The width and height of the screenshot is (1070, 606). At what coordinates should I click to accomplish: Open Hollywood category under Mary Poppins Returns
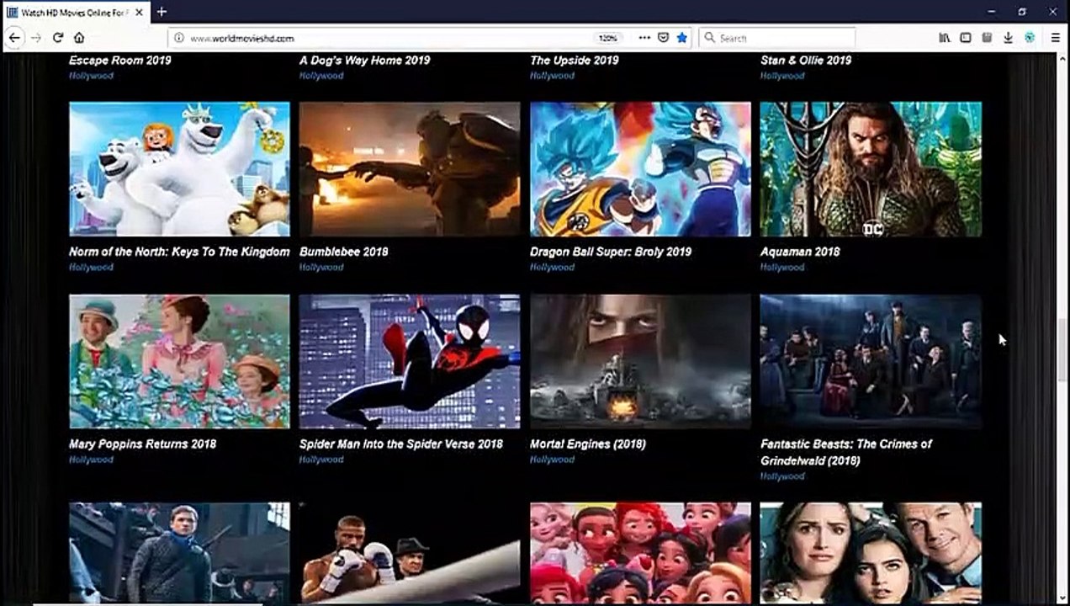click(x=91, y=460)
